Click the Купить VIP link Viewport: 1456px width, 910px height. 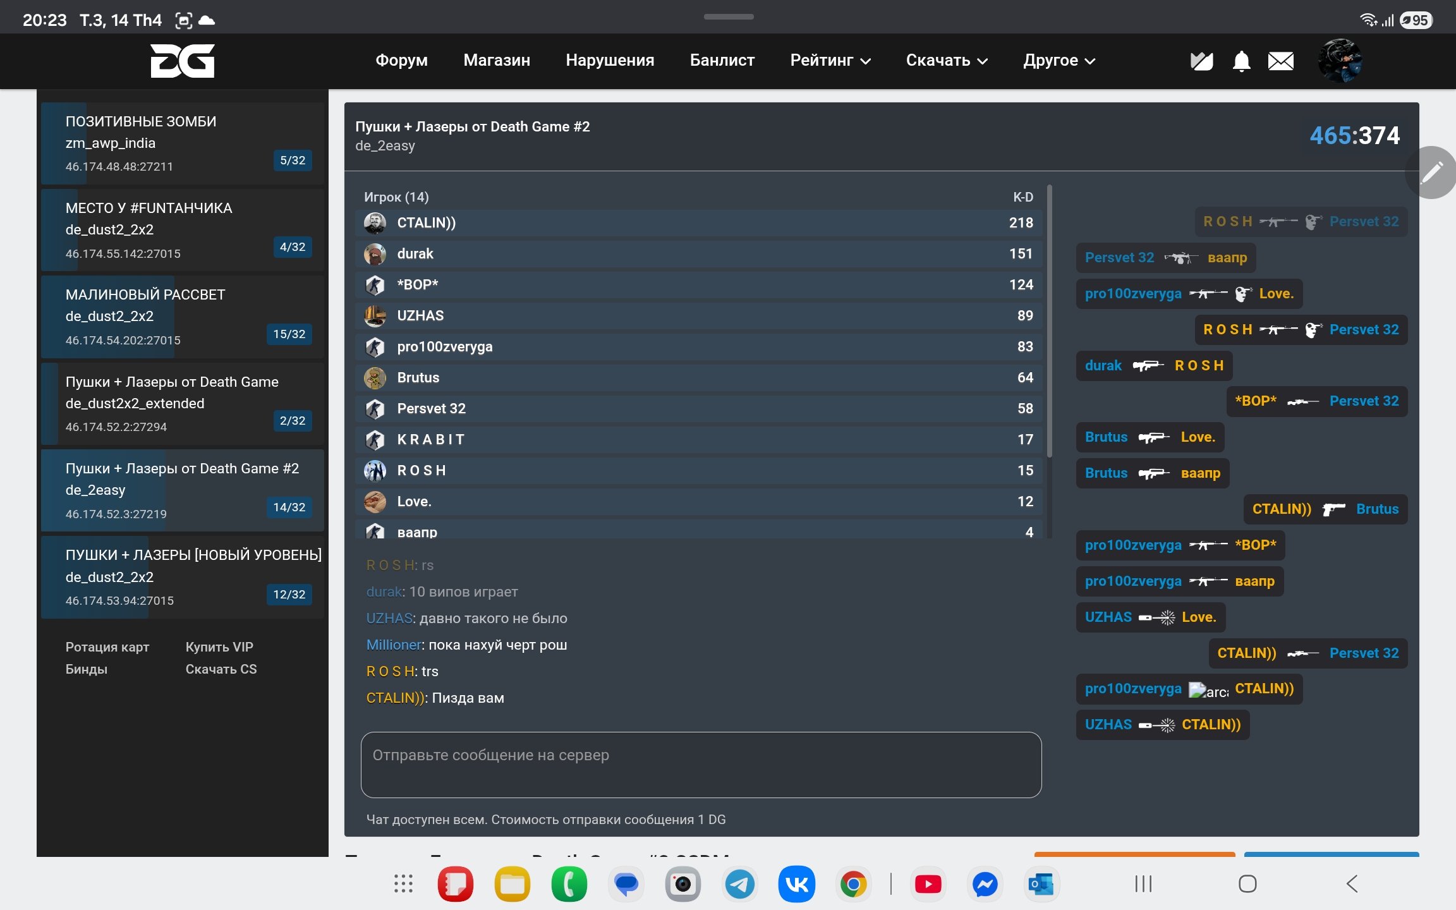tap(219, 647)
